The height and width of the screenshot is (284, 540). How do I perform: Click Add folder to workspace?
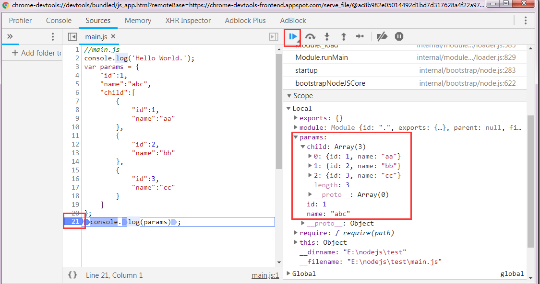pyautogui.click(x=32, y=53)
